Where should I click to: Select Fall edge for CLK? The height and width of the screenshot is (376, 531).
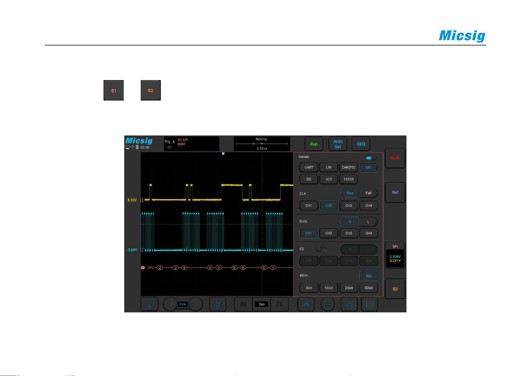[x=368, y=193]
